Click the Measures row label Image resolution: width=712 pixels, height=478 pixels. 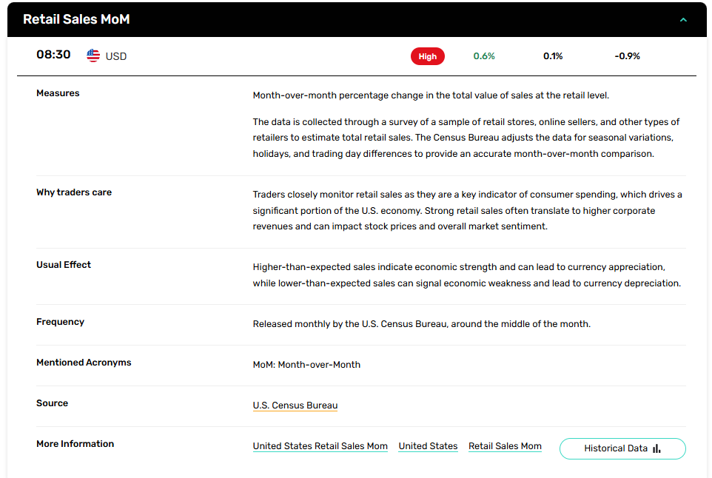click(58, 93)
